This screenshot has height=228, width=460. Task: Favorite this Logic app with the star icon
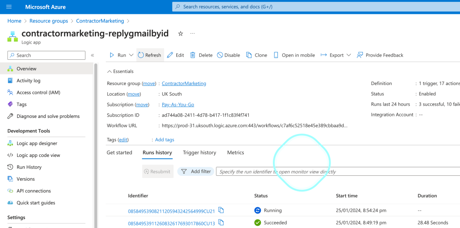pyautogui.click(x=180, y=33)
